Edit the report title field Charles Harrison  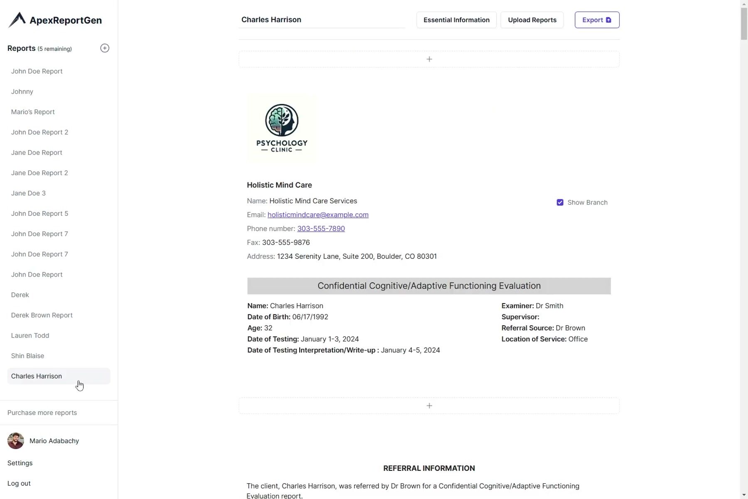click(322, 20)
